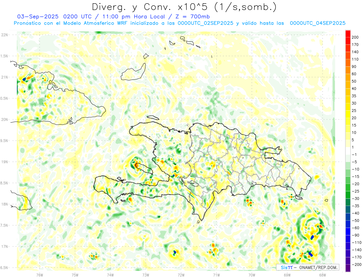Image resolution: width=362 pixels, height=279 pixels.
Task: Click the '18N' latitude label
Action: 5,204
